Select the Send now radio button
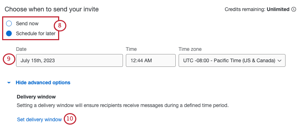The height and width of the screenshot is (128, 303). click(9, 24)
